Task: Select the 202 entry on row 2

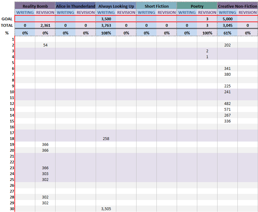Action: [227, 45]
